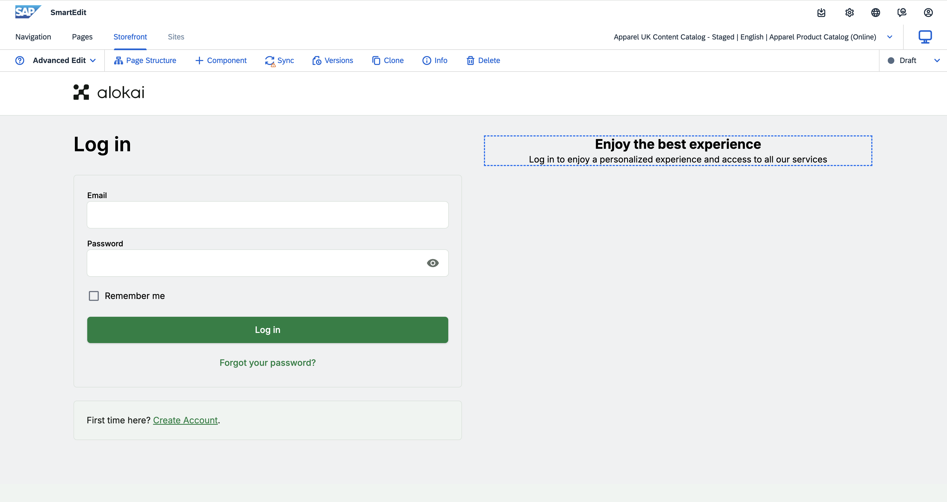Click the Draft status label

[908, 61]
